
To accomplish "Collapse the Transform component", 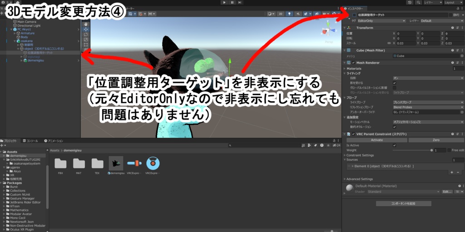I will click(345, 28).
